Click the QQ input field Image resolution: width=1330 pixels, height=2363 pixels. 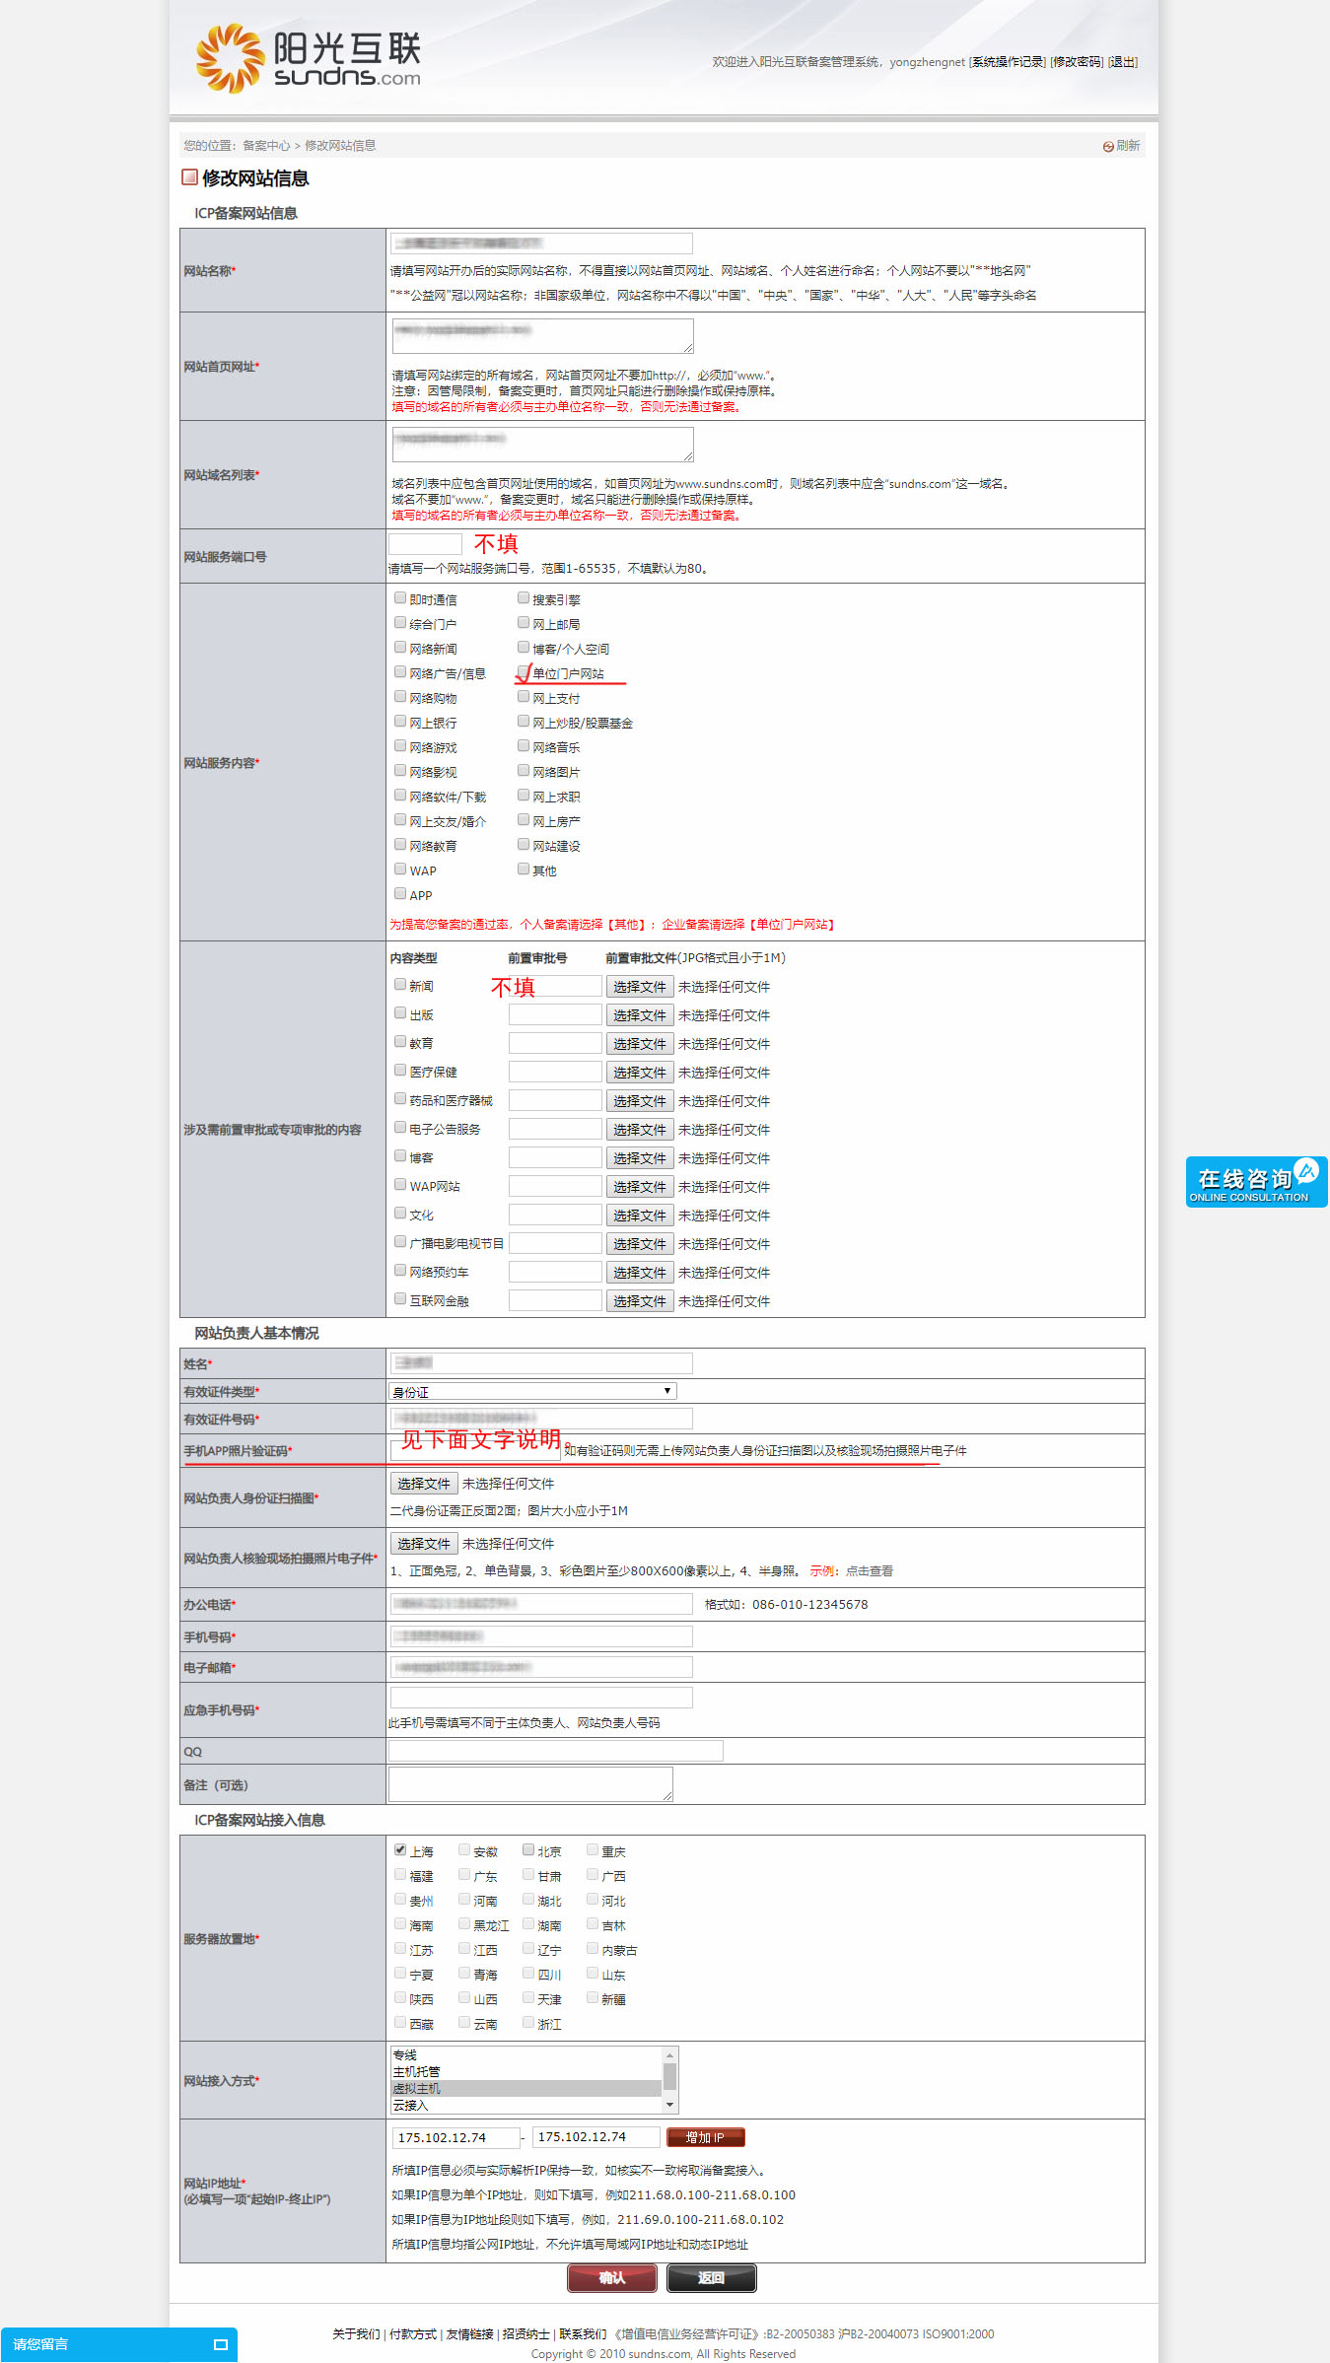(x=556, y=1750)
